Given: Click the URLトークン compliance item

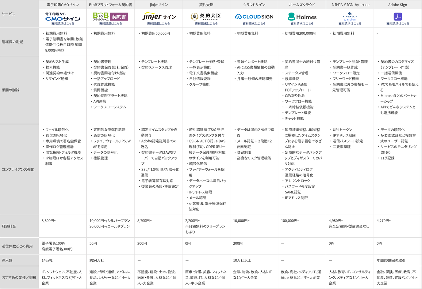Looking at the screenshot, I should coord(342,130).
